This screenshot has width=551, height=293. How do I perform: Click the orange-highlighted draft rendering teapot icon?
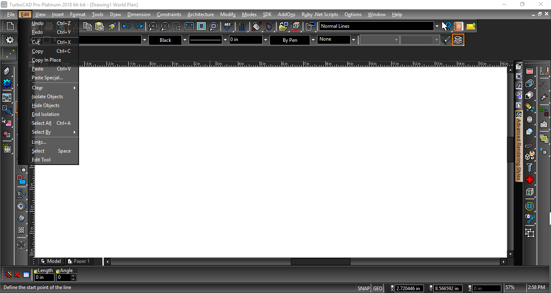(x=458, y=40)
